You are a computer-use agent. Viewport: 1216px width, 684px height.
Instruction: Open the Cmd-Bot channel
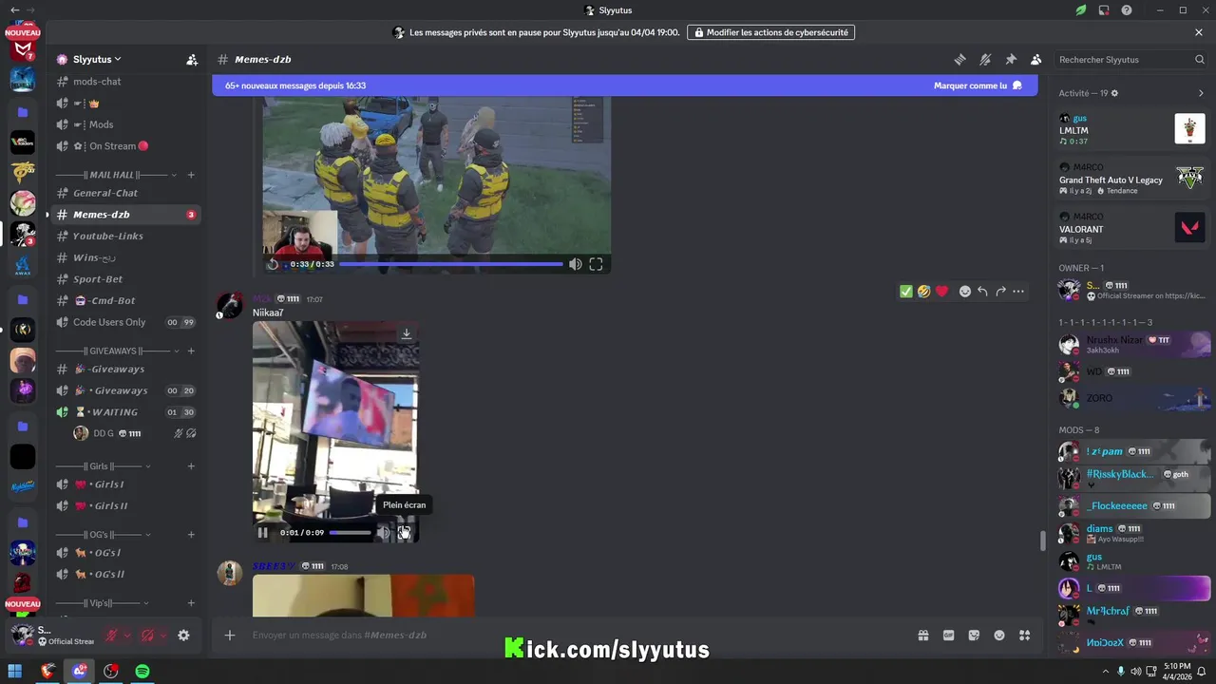click(125, 300)
